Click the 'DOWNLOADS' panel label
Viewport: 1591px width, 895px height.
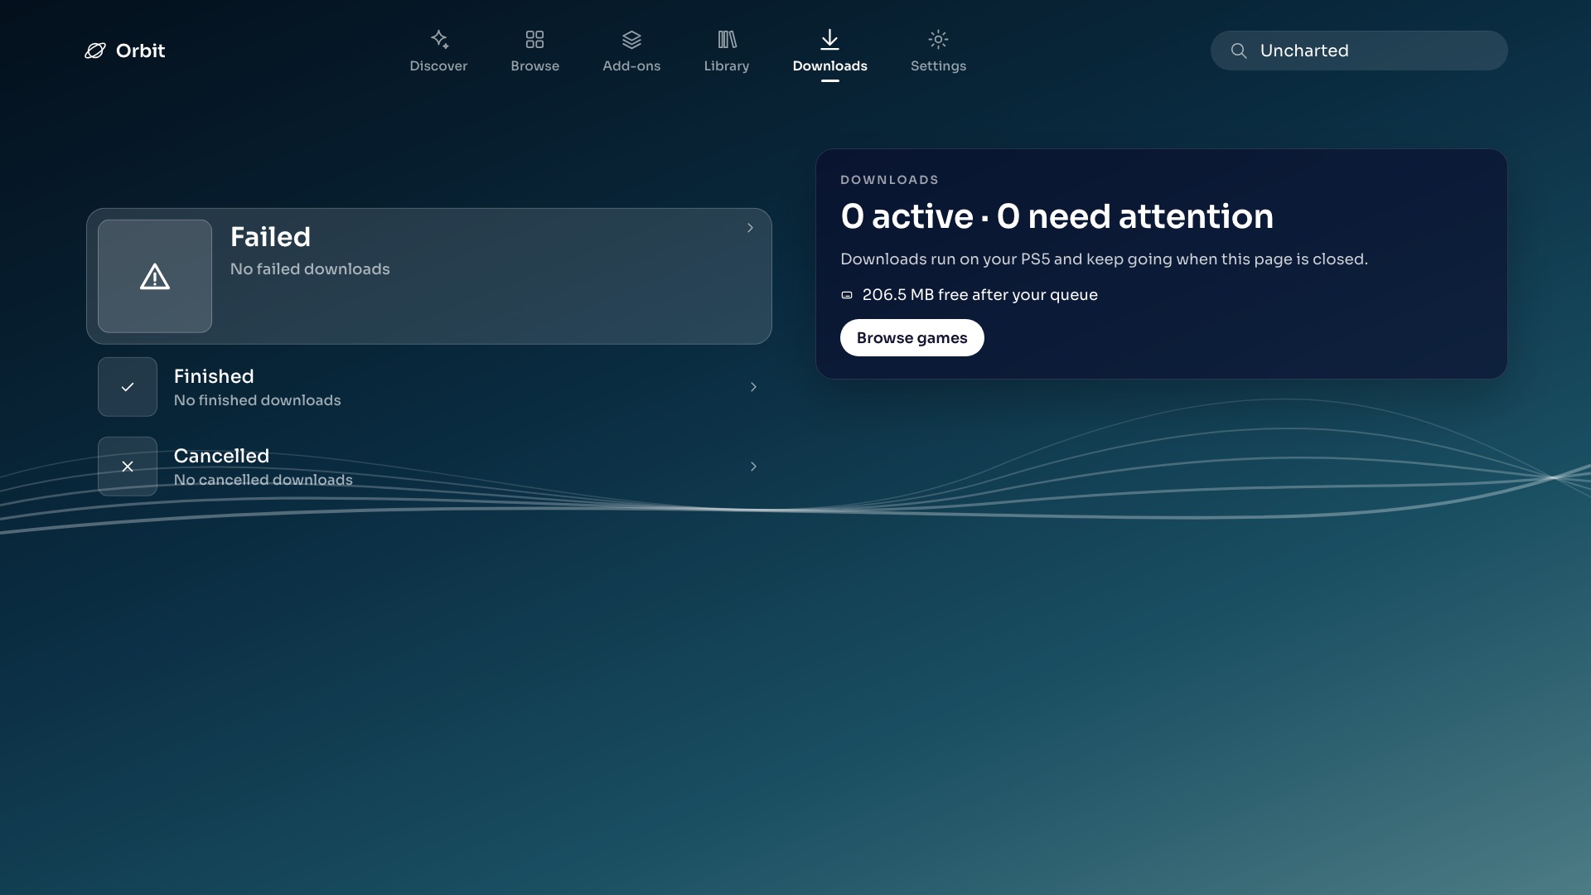click(889, 180)
